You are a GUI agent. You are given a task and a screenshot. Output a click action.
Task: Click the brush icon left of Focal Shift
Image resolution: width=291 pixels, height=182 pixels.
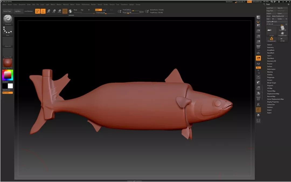click(x=119, y=11)
